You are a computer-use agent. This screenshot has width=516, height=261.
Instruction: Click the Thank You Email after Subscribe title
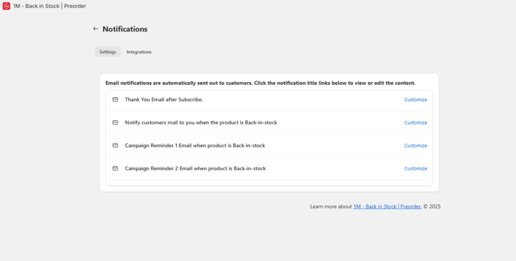pyautogui.click(x=164, y=99)
